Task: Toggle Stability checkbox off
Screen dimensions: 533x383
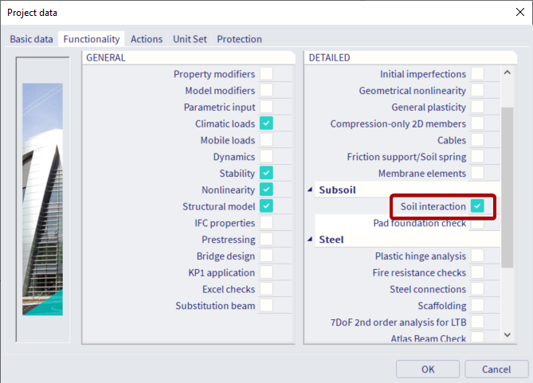Action: pyautogui.click(x=266, y=173)
